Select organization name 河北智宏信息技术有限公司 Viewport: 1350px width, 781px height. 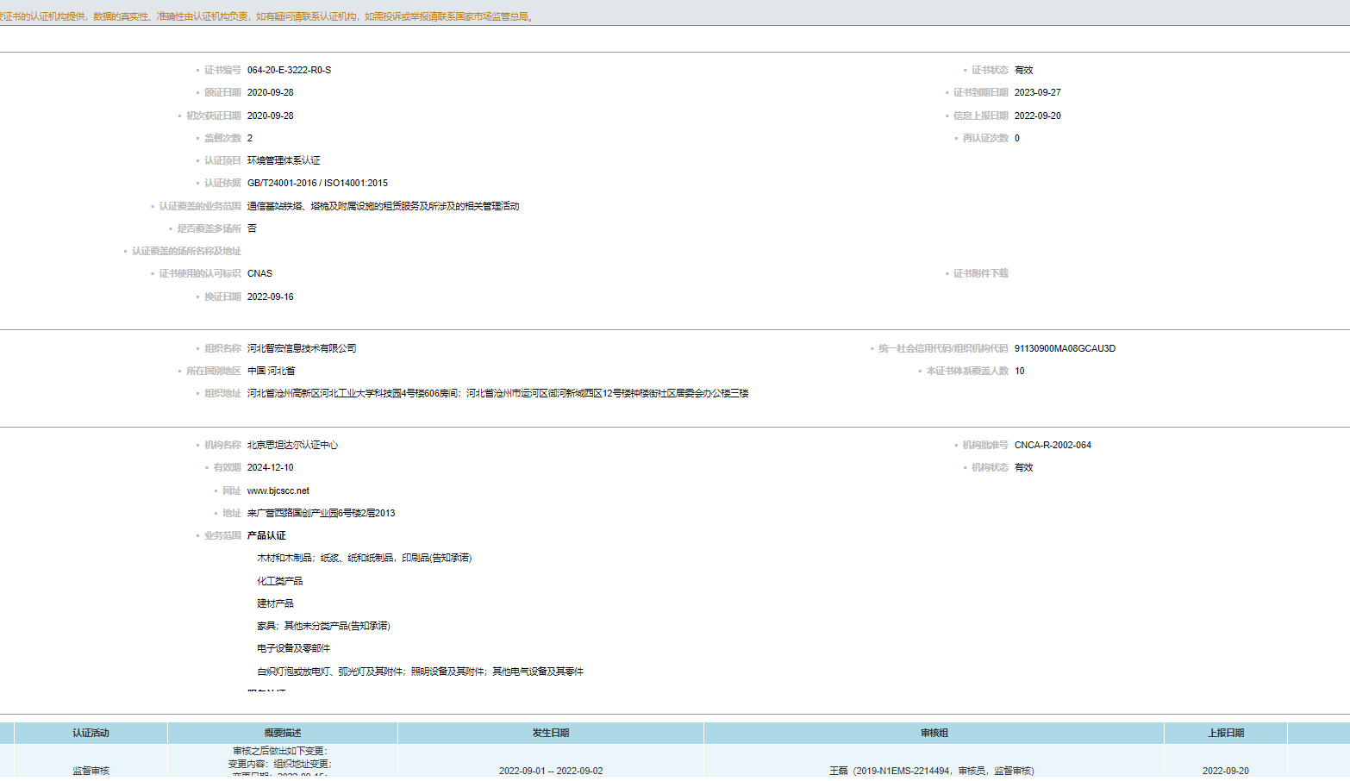pos(302,348)
